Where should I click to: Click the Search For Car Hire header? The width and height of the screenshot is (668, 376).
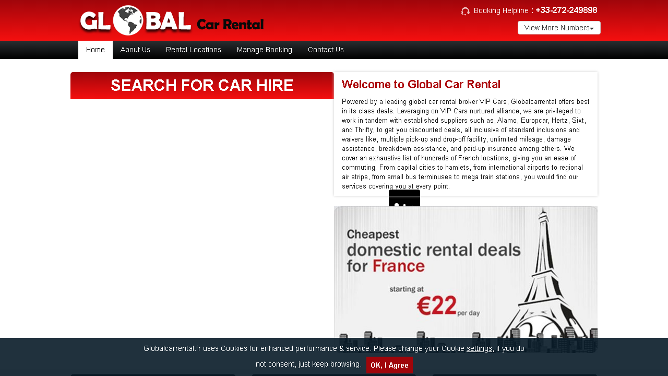pyautogui.click(x=202, y=86)
